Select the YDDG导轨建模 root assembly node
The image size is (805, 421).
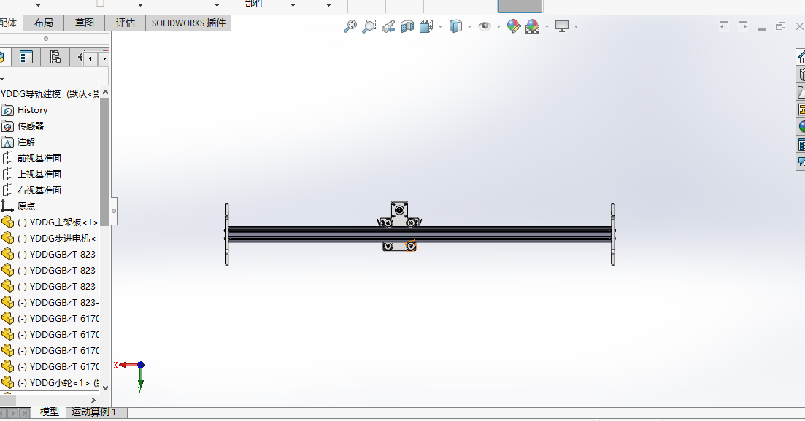coord(50,94)
